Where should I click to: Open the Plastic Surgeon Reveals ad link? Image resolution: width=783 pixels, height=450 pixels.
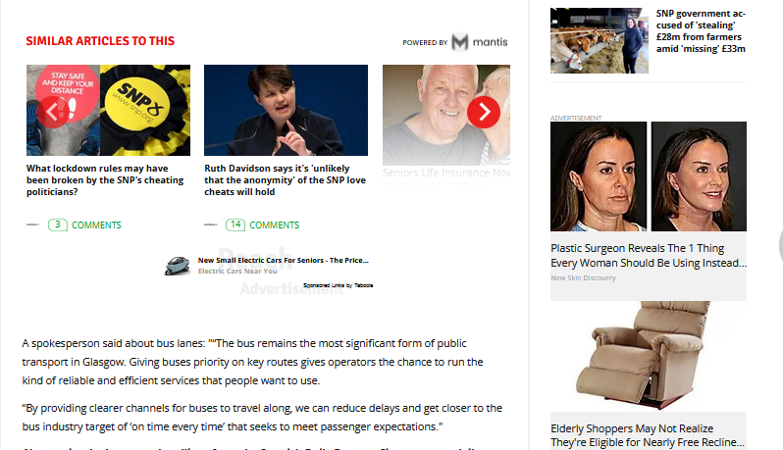[x=649, y=256]
